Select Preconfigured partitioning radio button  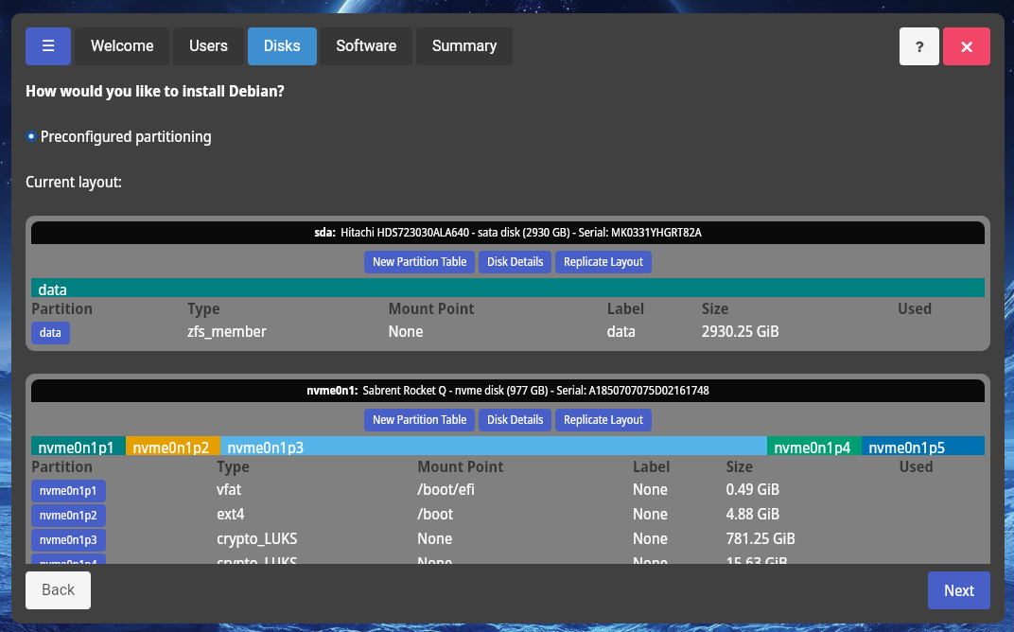pyautogui.click(x=31, y=136)
